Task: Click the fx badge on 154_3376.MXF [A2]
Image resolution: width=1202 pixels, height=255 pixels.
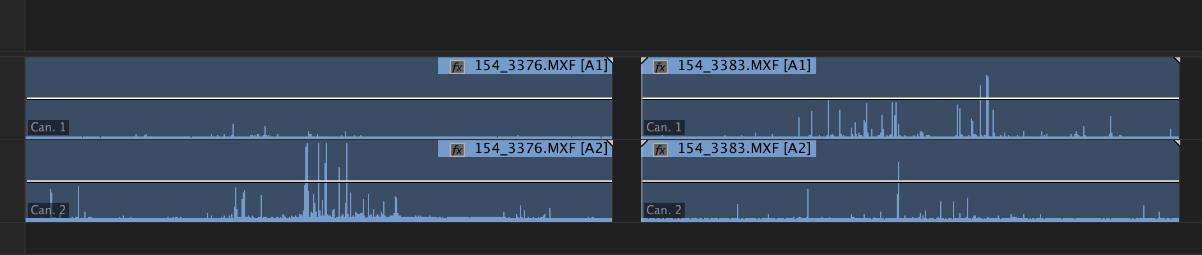Action: point(457,150)
